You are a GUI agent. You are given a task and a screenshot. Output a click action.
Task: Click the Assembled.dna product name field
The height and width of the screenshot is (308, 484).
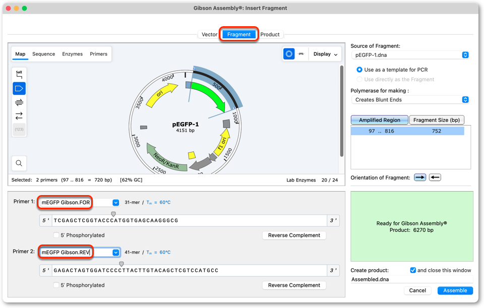click(412, 279)
